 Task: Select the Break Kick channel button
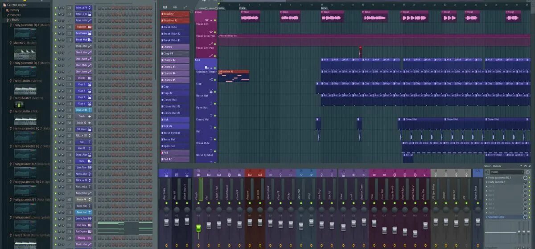point(83,40)
